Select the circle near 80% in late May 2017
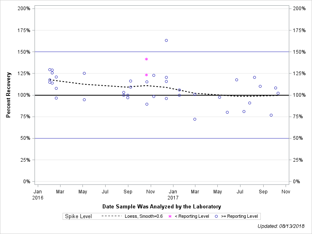Screen dimensions: 312x234 point(227,113)
